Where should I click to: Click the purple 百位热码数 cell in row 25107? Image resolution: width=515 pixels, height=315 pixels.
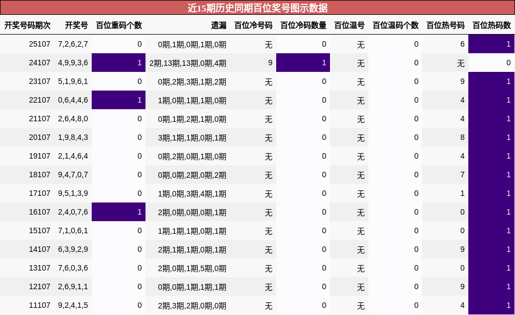click(491, 44)
